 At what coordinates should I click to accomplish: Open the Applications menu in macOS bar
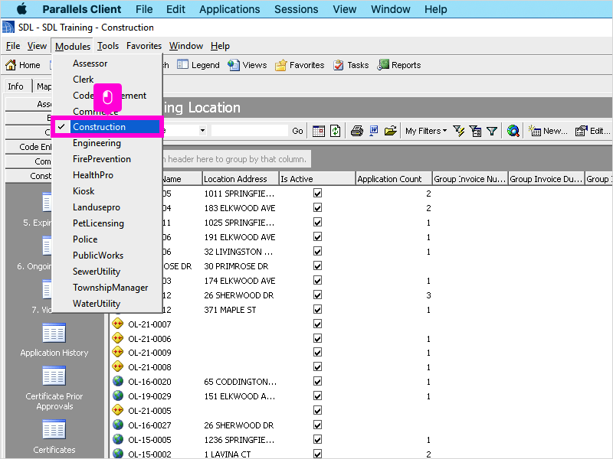pos(229,9)
